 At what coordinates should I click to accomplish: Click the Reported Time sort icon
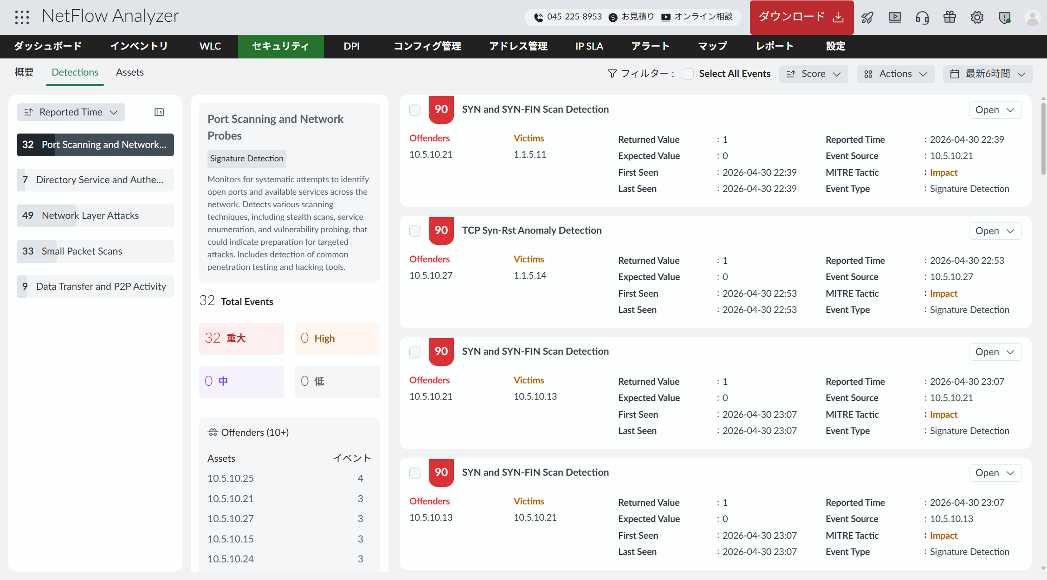28,112
